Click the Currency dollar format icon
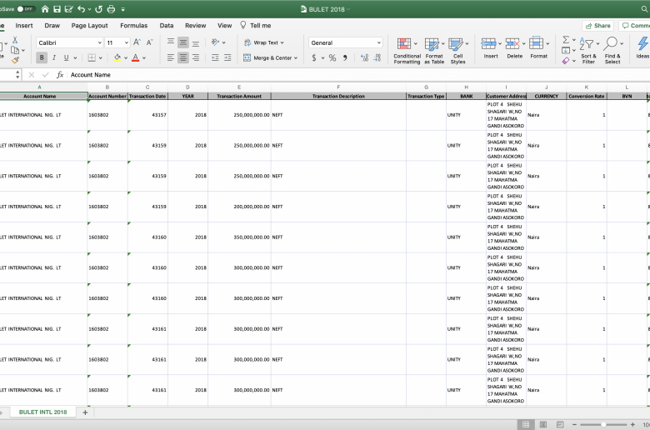 [x=314, y=58]
